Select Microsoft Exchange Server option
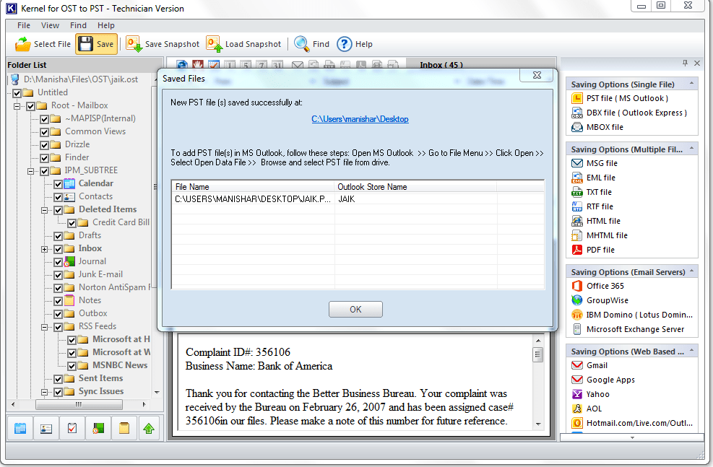 point(628,329)
